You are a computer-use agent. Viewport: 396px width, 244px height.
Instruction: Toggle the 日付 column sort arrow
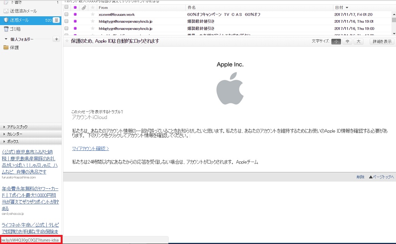pyautogui.click(x=347, y=8)
